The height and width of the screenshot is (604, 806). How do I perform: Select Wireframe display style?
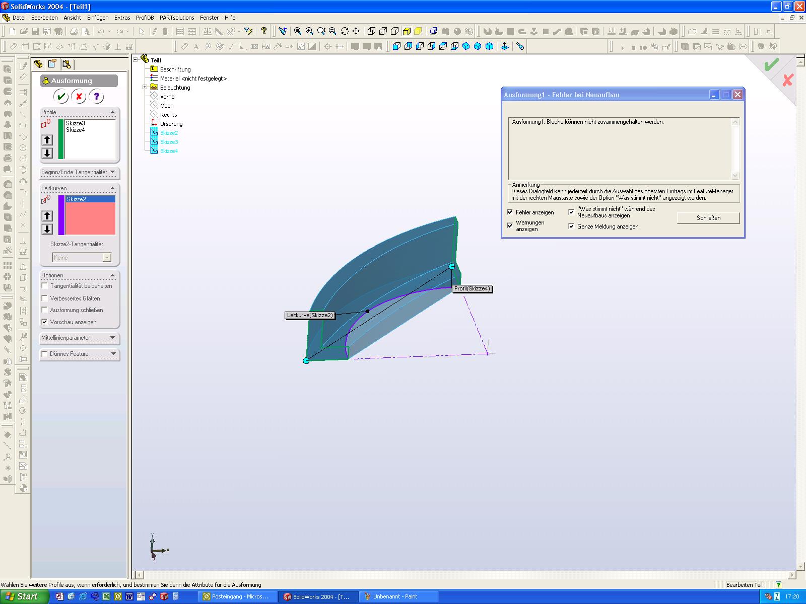point(372,31)
